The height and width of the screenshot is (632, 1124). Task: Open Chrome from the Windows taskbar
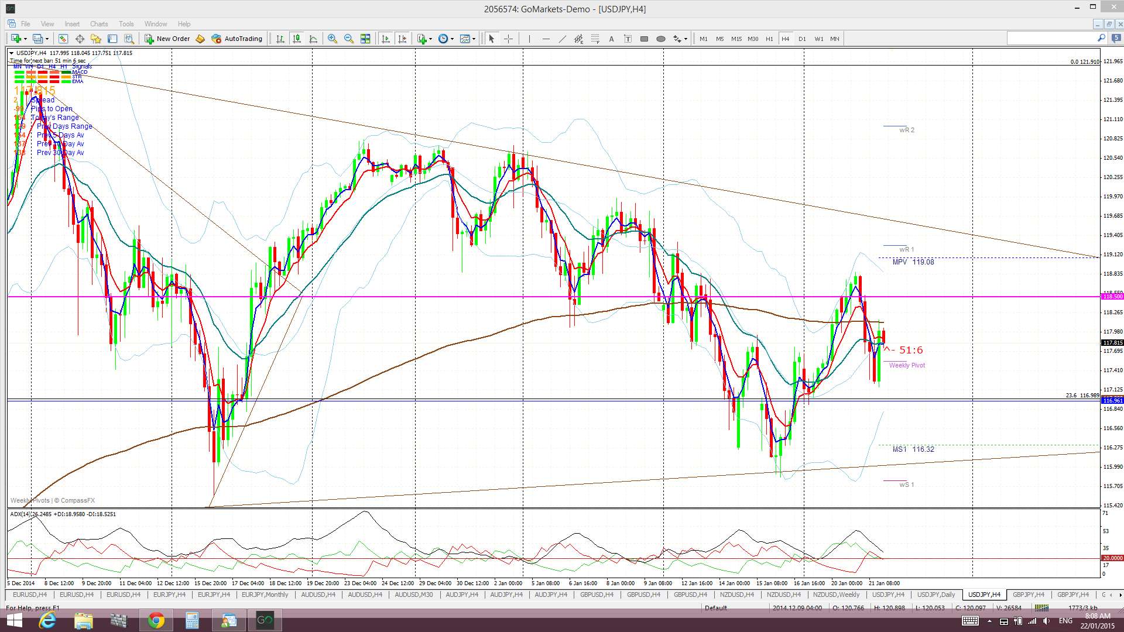coord(156,620)
